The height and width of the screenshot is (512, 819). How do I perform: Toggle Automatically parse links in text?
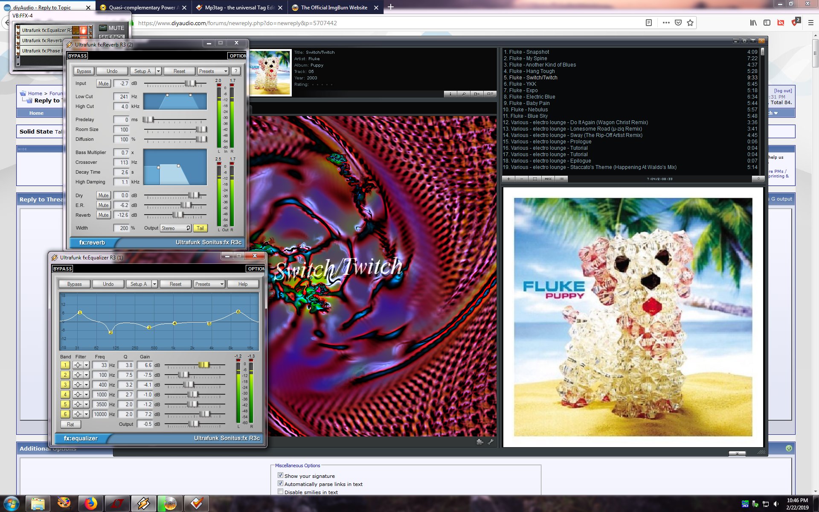tap(280, 483)
